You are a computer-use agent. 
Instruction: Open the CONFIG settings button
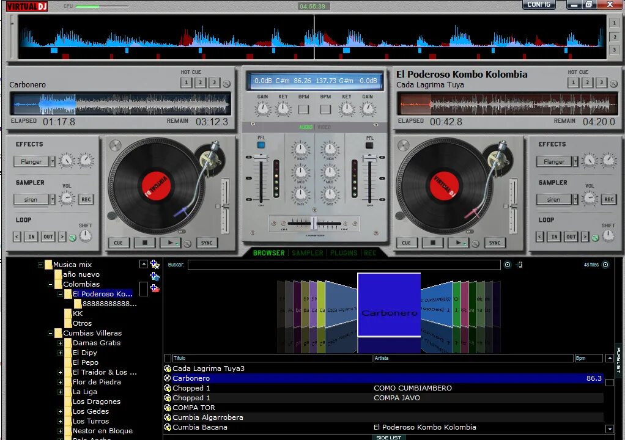click(x=539, y=4)
